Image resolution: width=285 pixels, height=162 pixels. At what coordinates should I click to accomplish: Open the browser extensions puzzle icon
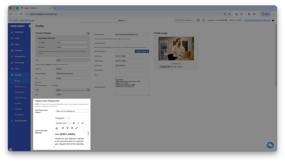click(241, 14)
